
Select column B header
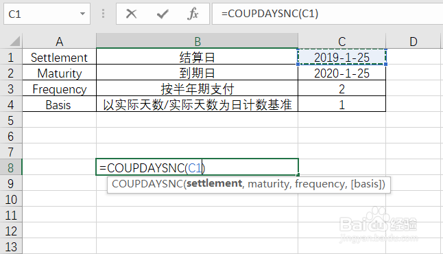coord(197,42)
